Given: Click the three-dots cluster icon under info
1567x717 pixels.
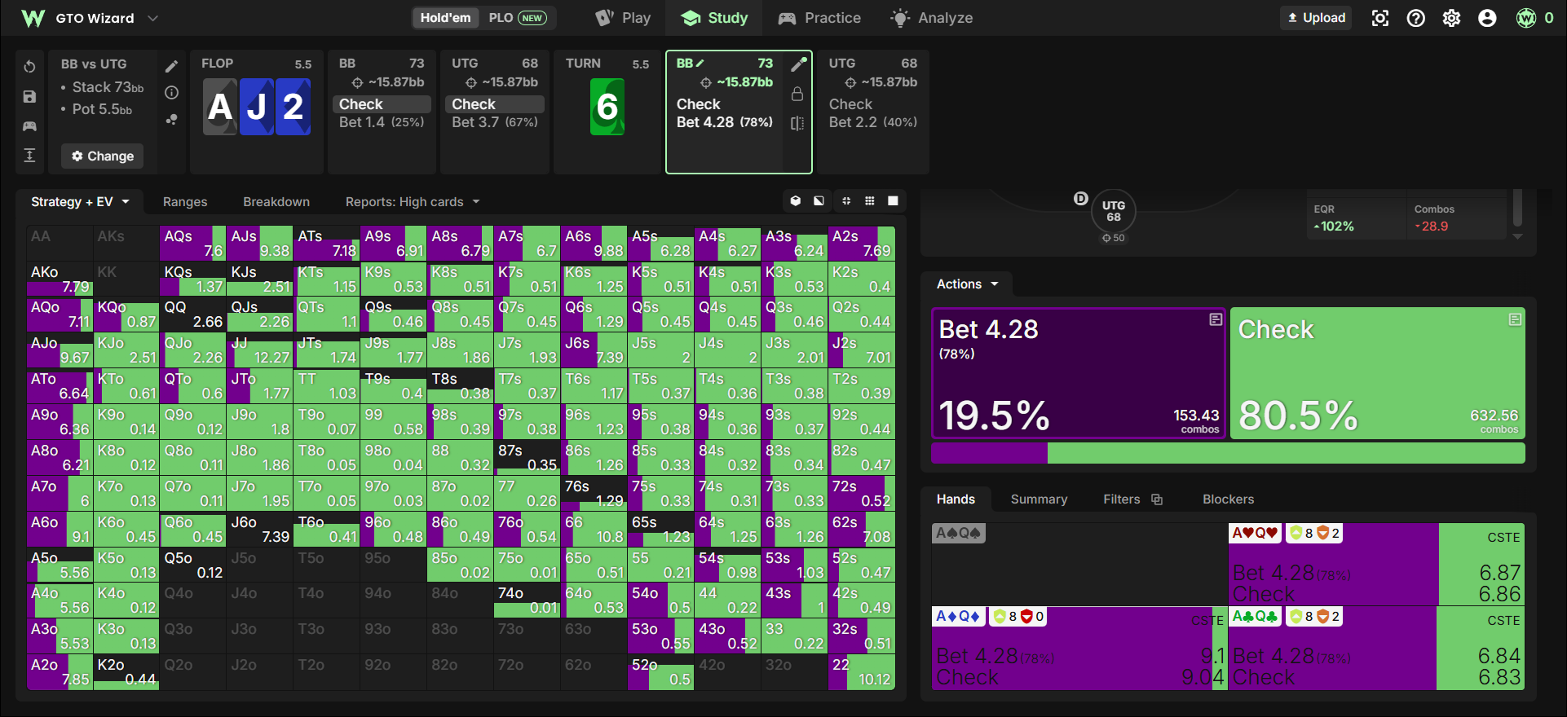Looking at the screenshot, I should (x=171, y=119).
